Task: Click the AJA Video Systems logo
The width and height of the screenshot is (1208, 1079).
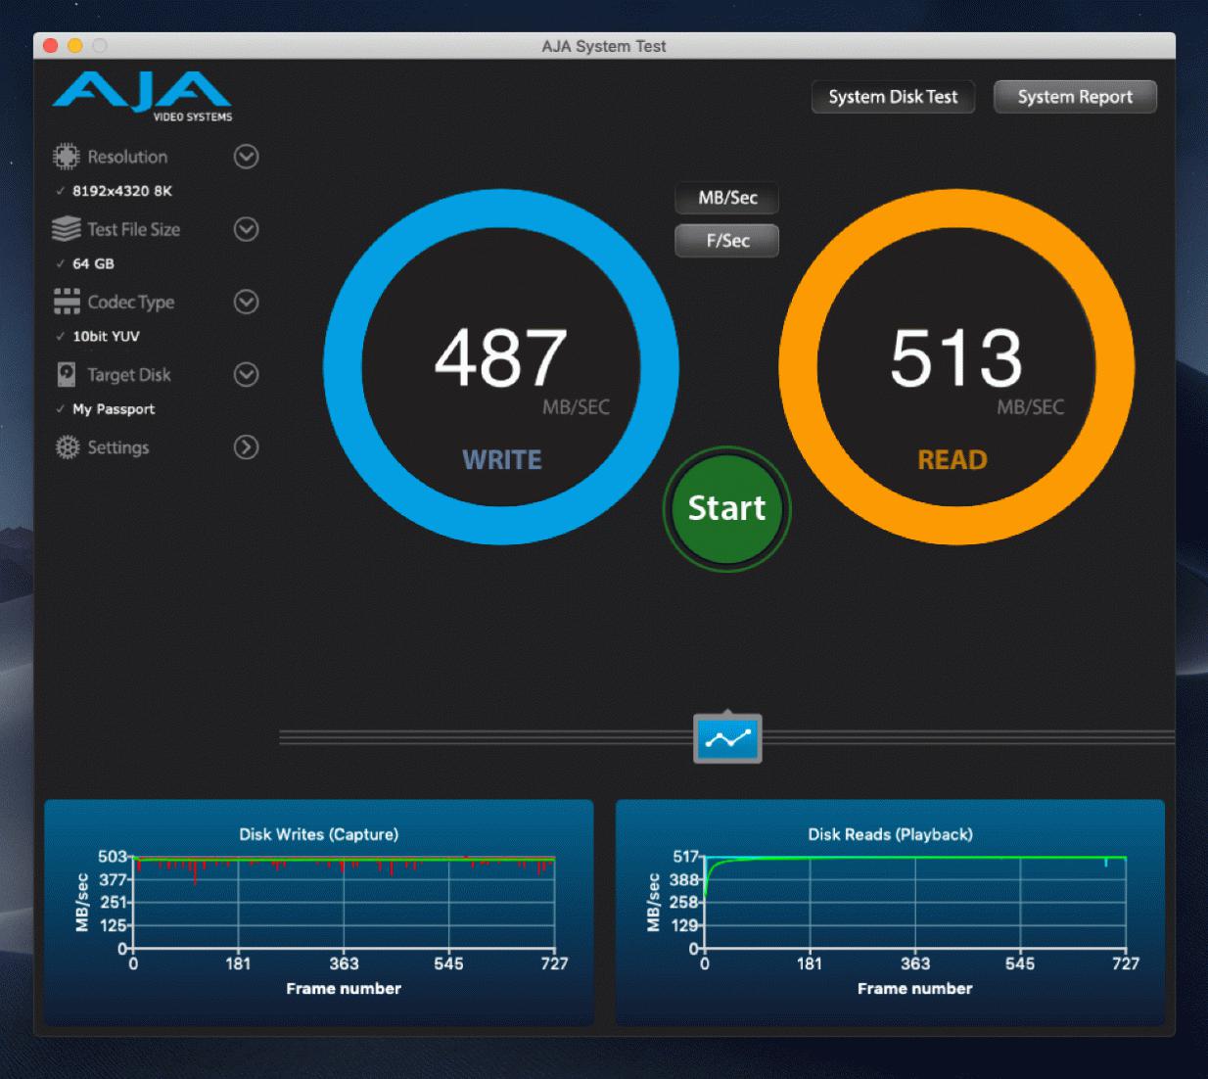Action: pyautogui.click(x=143, y=96)
